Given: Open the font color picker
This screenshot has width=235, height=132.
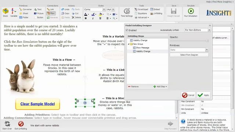Looking at the screenshot, I should (86, 14).
